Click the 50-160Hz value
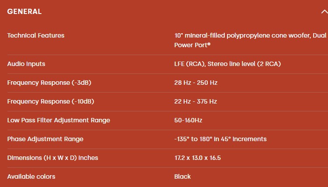The width and height of the screenshot is (328, 187). pyautogui.click(x=188, y=120)
